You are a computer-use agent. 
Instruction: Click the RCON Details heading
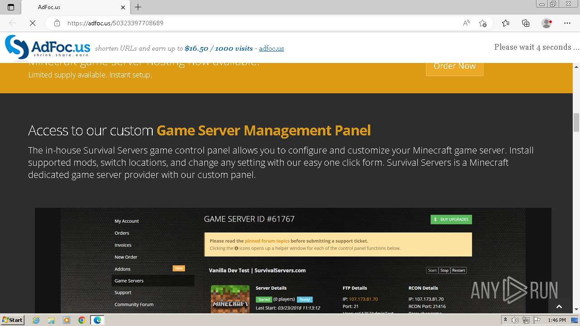click(423, 288)
